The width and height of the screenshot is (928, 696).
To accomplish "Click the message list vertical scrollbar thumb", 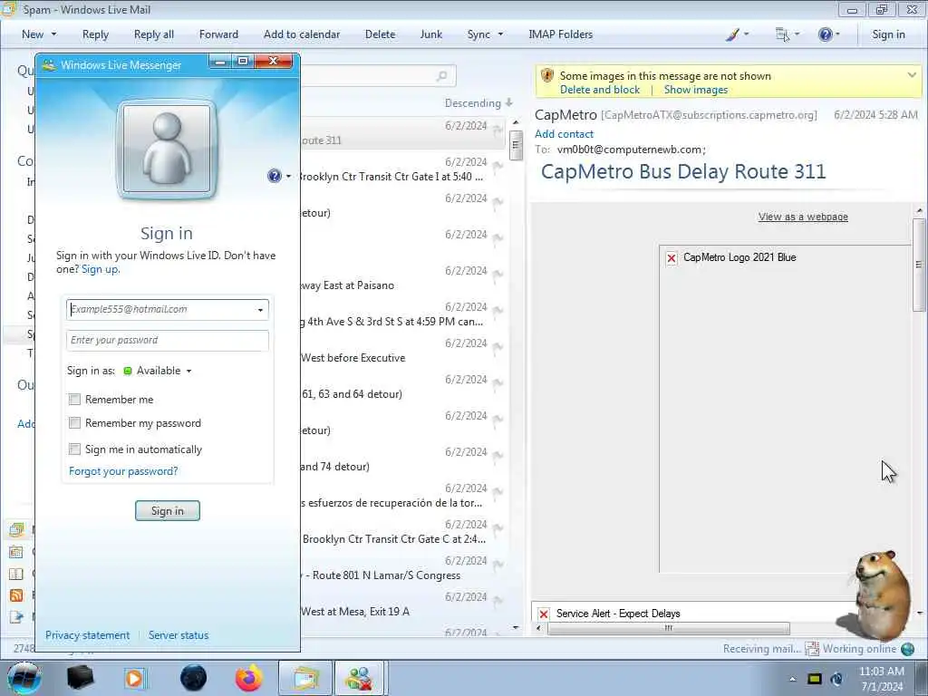I will pyautogui.click(x=516, y=145).
